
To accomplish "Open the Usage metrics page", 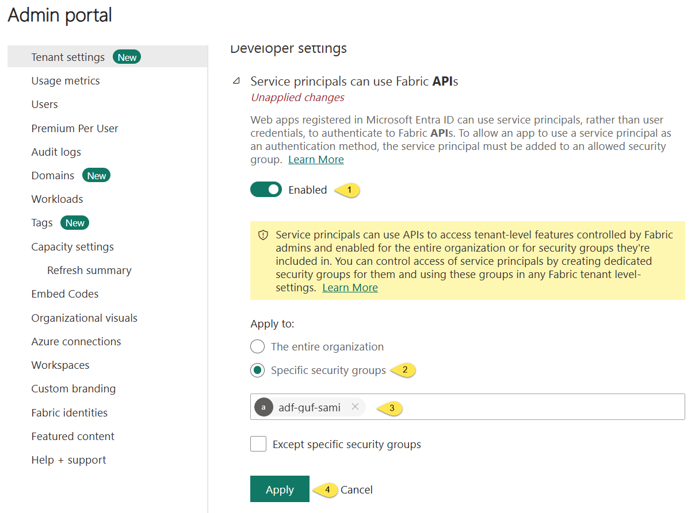I will pos(66,80).
